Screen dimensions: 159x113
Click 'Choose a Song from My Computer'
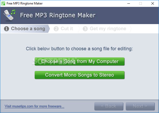click(x=79, y=62)
